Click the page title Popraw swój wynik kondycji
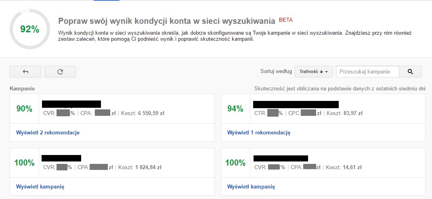 coord(167,21)
